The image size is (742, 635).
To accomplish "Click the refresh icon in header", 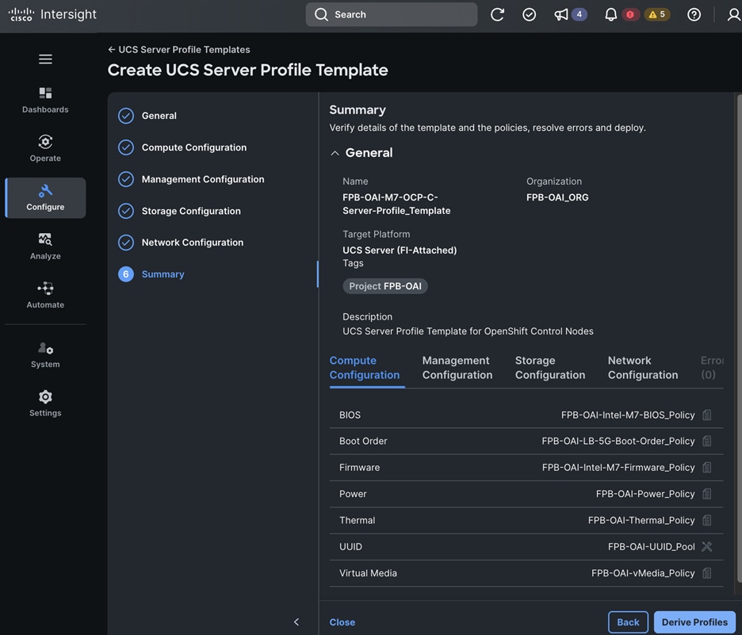I will [497, 15].
